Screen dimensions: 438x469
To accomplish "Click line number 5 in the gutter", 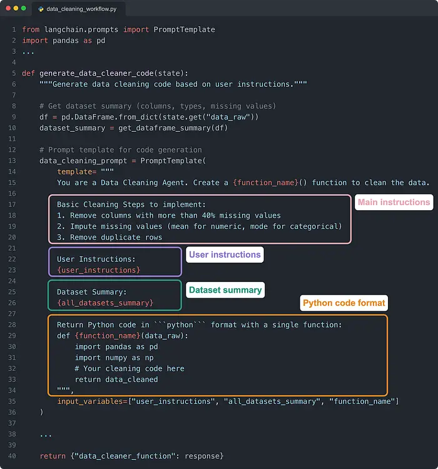I will click(x=13, y=73).
